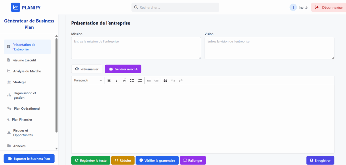Toggle bold formatting in the editor toolbar
Image resolution: width=346 pixels, height=165 pixels.
point(109,80)
